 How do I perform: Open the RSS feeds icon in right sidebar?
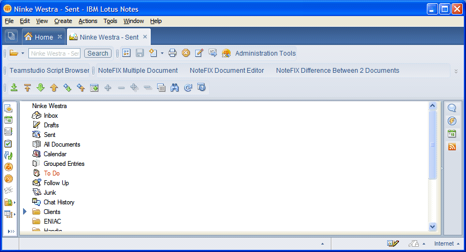(x=452, y=147)
